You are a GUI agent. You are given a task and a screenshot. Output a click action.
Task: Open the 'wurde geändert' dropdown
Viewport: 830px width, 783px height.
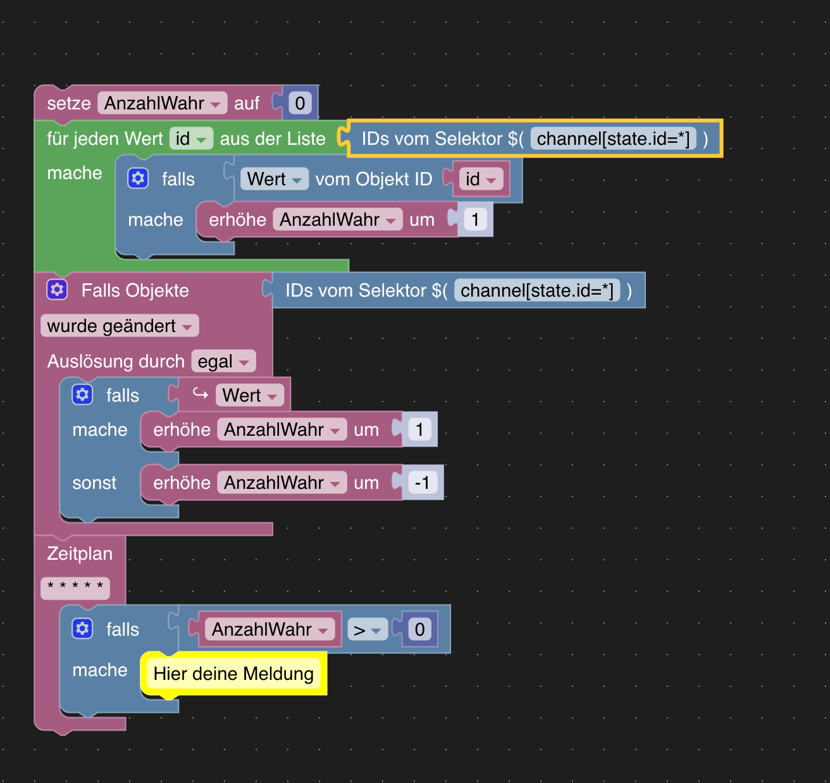click(x=120, y=326)
